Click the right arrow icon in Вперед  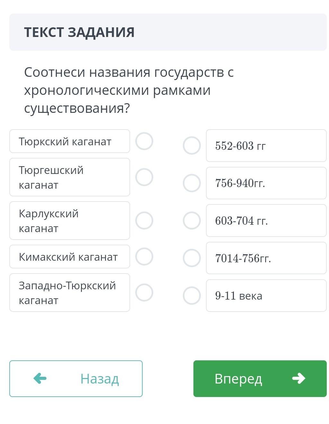pos(298,378)
